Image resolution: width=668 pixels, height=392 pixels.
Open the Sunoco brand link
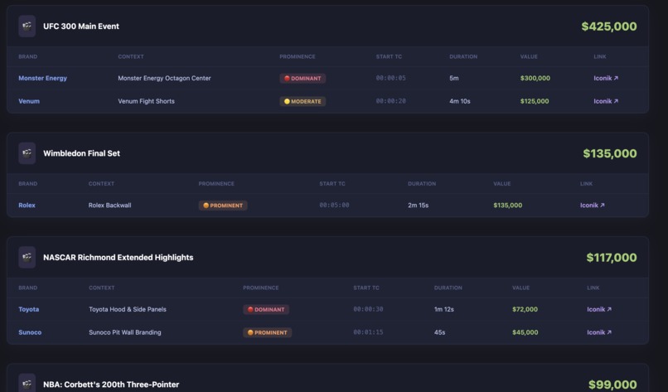(x=30, y=332)
